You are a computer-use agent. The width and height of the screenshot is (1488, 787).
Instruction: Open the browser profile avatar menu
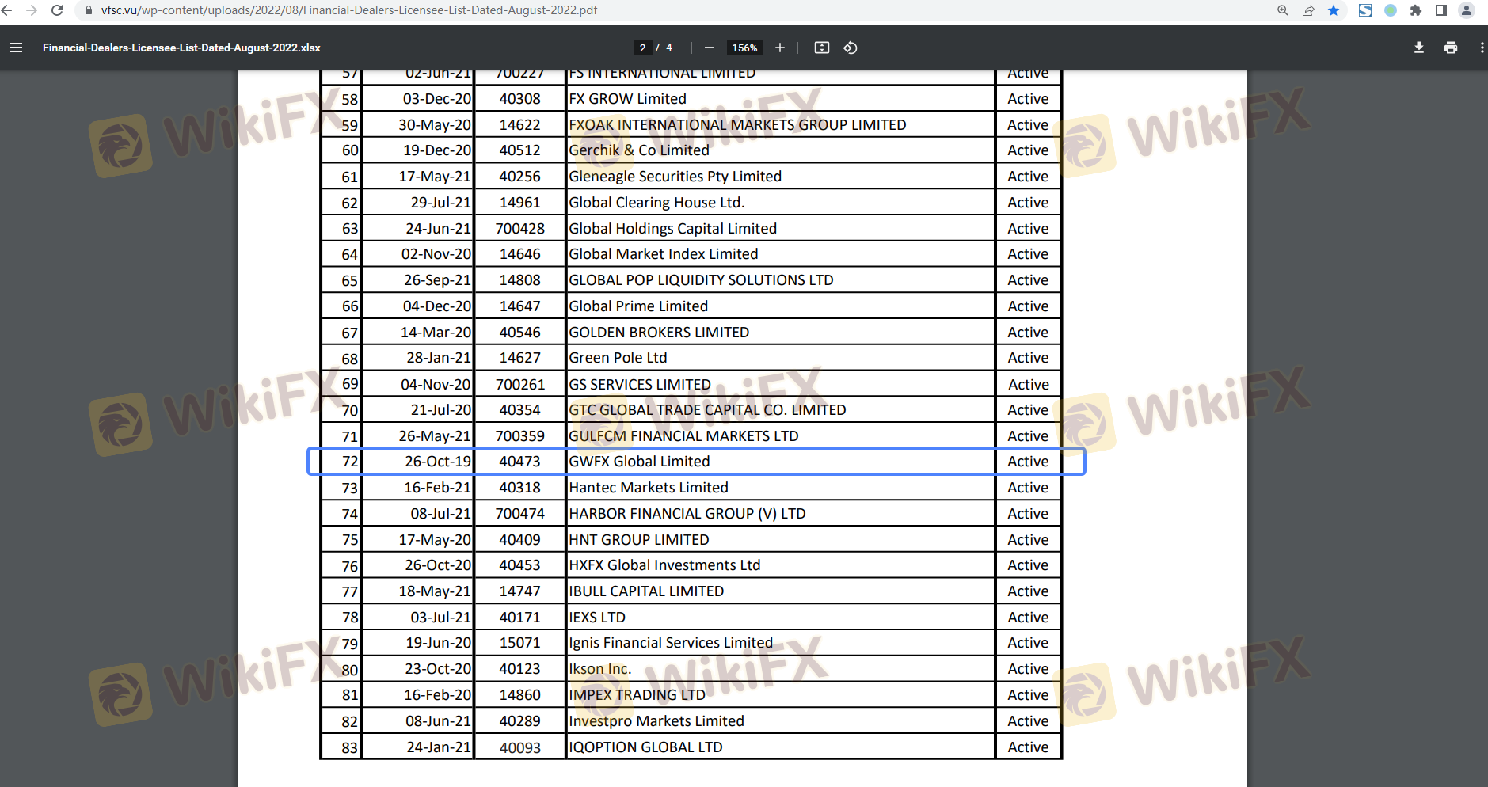1467,10
